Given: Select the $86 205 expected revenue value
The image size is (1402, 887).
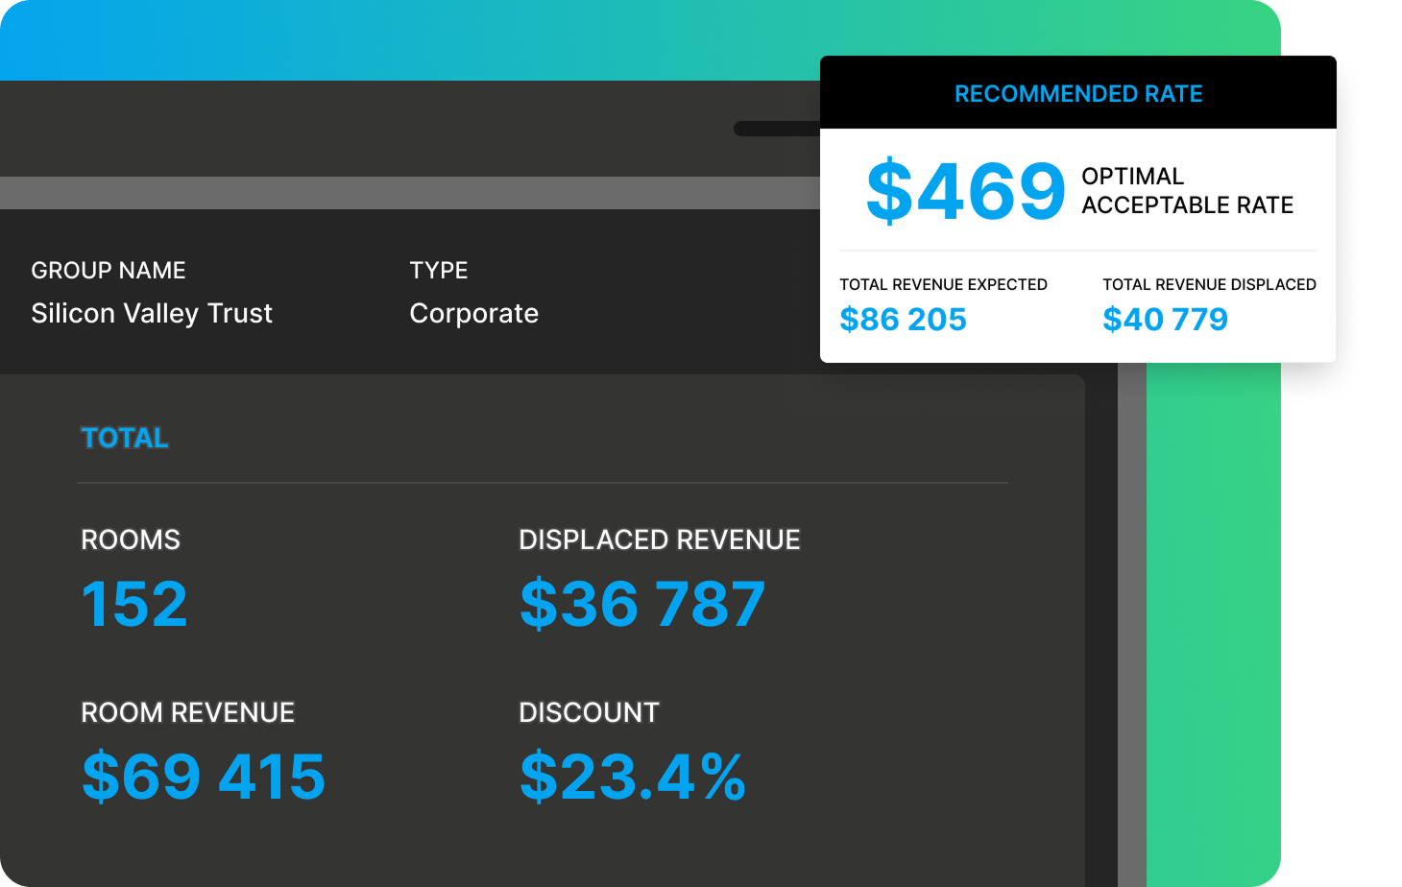Looking at the screenshot, I should (x=903, y=320).
